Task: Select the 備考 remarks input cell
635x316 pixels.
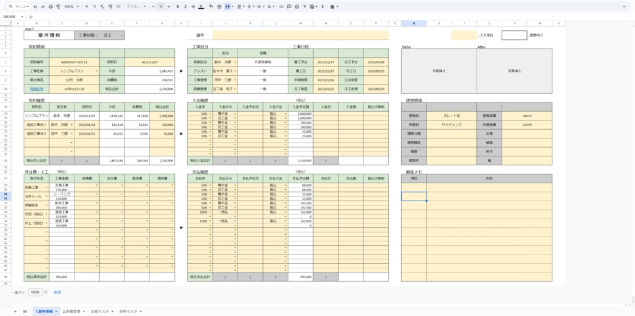Action: tap(301, 35)
